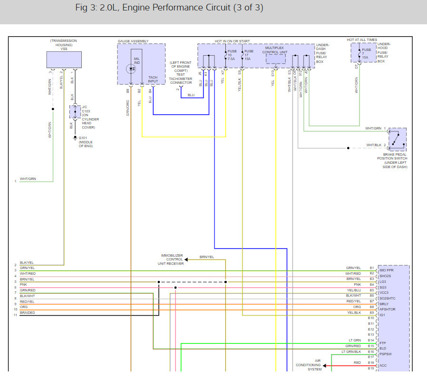Click the brake pedal position switch symbol
The width and height of the screenshot is (427, 380).
point(397,138)
